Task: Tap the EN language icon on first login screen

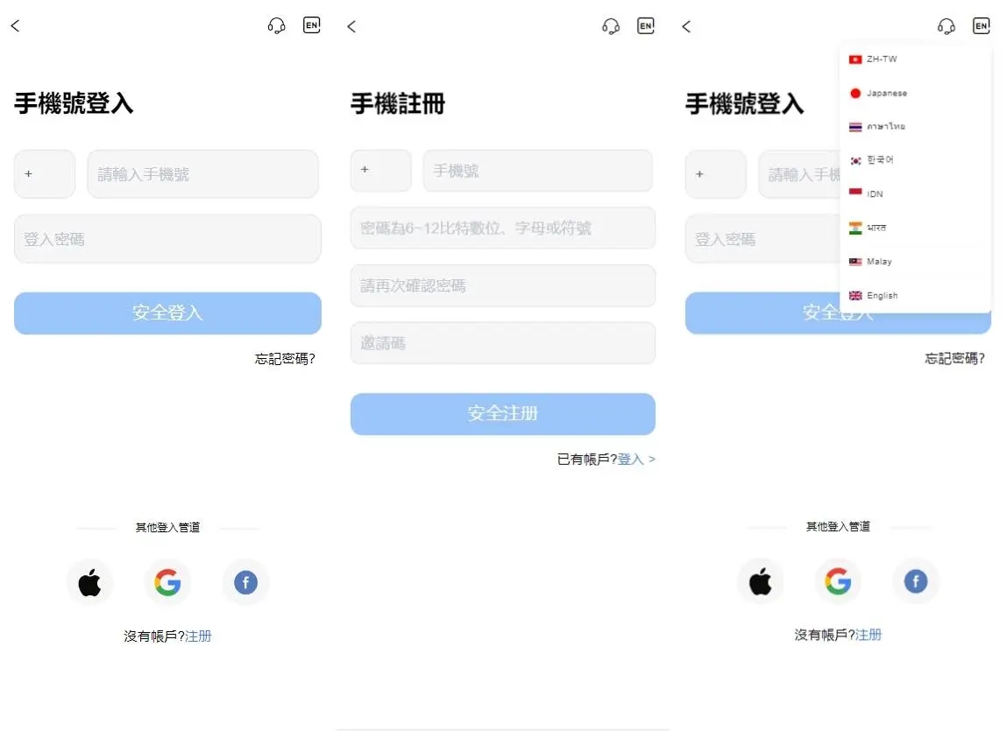Action: (x=311, y=25)
